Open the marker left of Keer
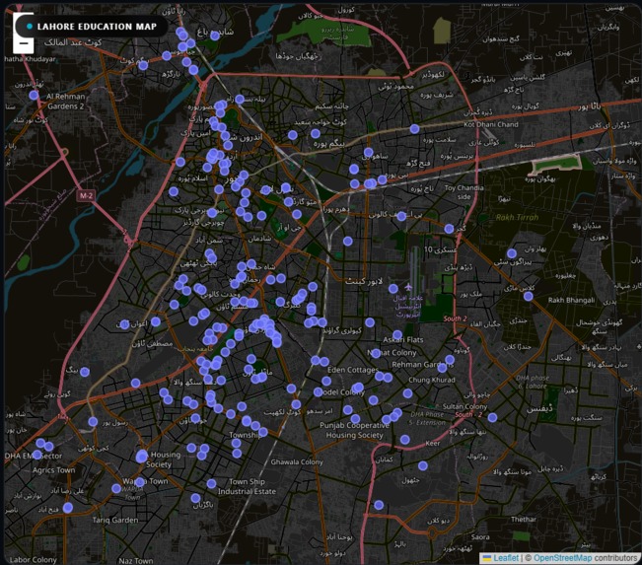 pos(404,440)
